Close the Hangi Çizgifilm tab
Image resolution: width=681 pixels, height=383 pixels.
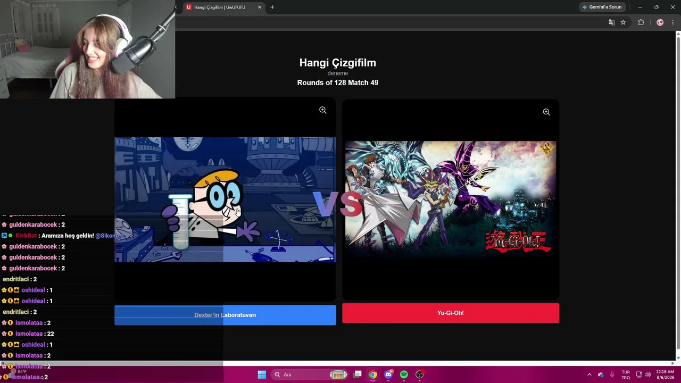click(x=260, y=7)
